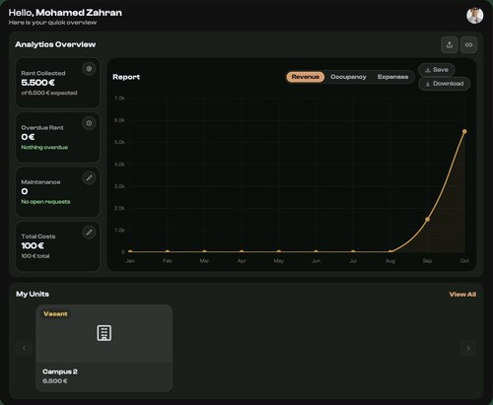The height and width of the screenshot is (405, 493).
Task: Click the 'Nothing overdue' status text
Action: (x=44, y=147)
